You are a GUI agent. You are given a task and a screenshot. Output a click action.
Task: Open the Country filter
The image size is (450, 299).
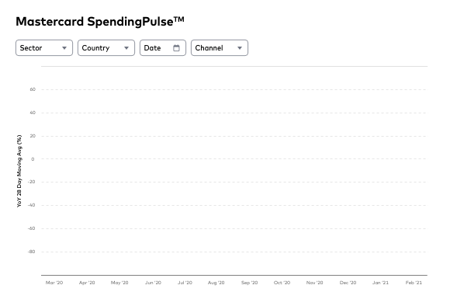(x=106, y=47)
